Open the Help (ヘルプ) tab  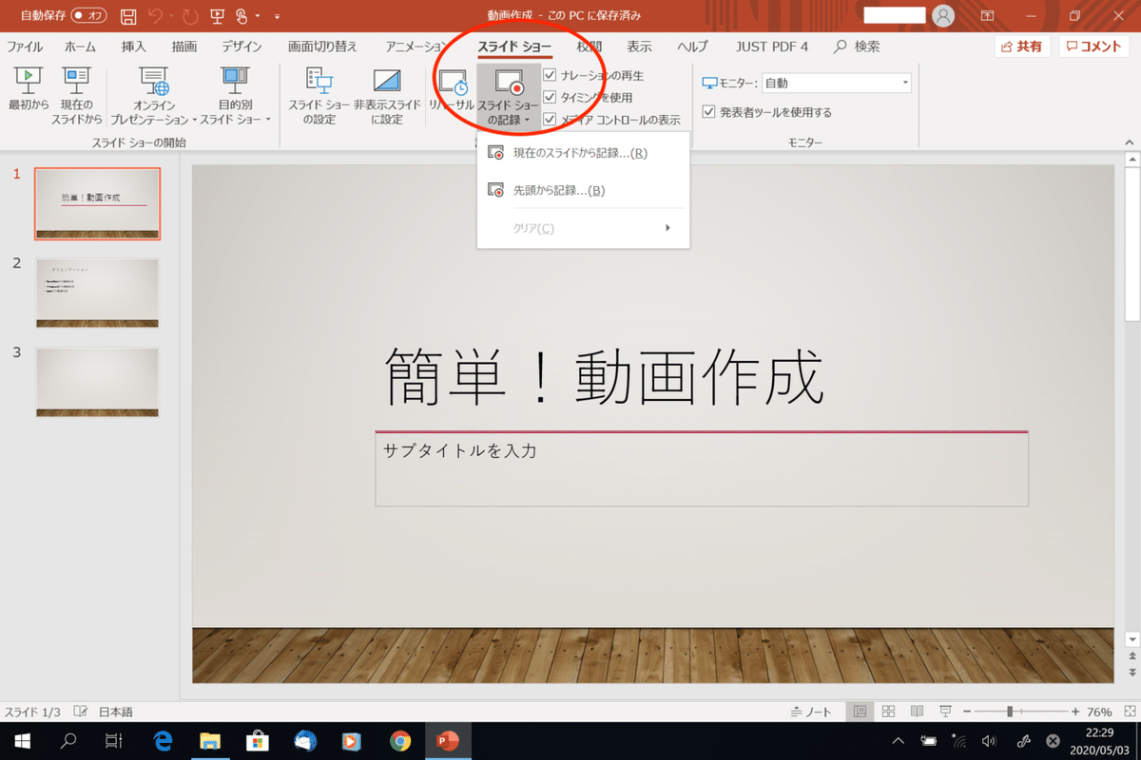coord(692,47)
